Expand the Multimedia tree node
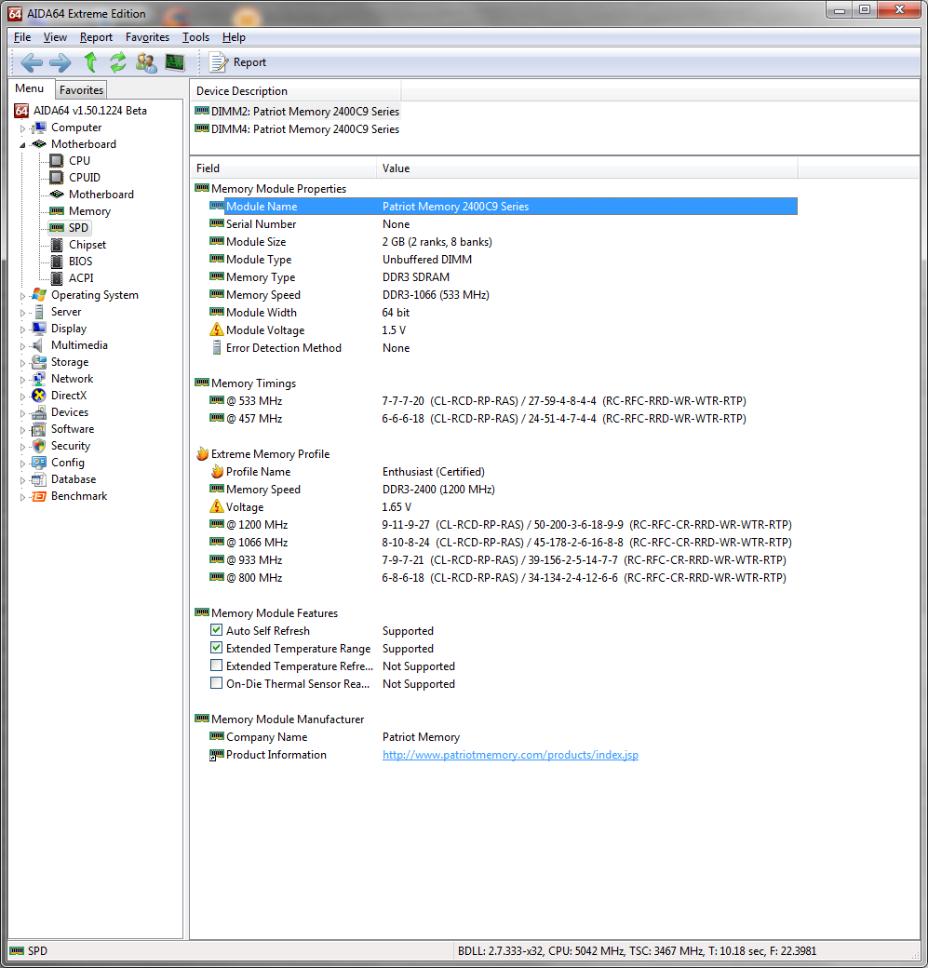The height and width of the screenshot is (968, 928). 23,346
